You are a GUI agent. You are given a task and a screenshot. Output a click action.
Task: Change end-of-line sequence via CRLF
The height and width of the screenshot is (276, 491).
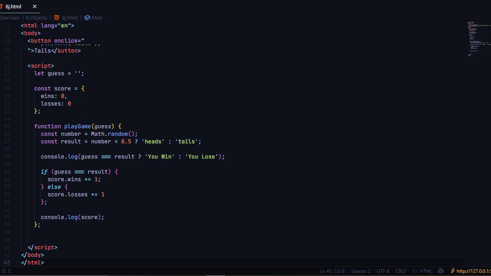(401, 271)
